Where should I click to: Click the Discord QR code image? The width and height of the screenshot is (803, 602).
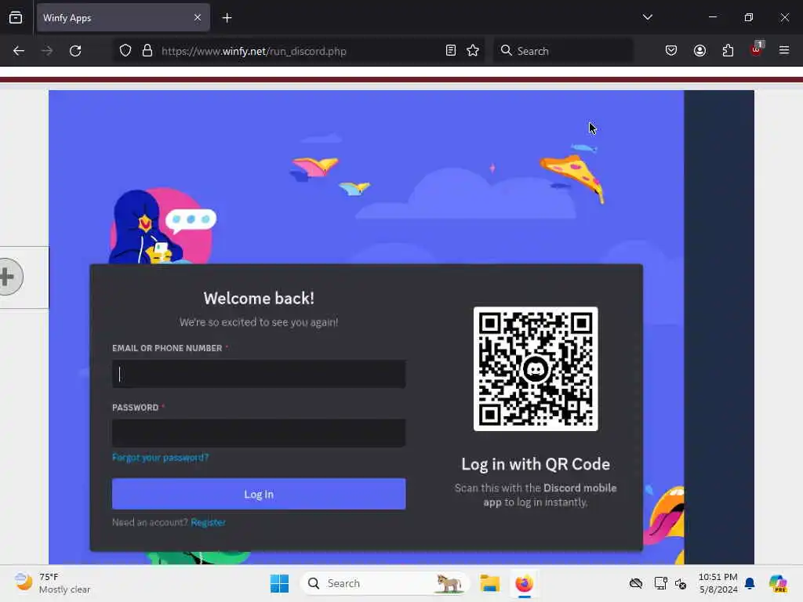(536, 368)
